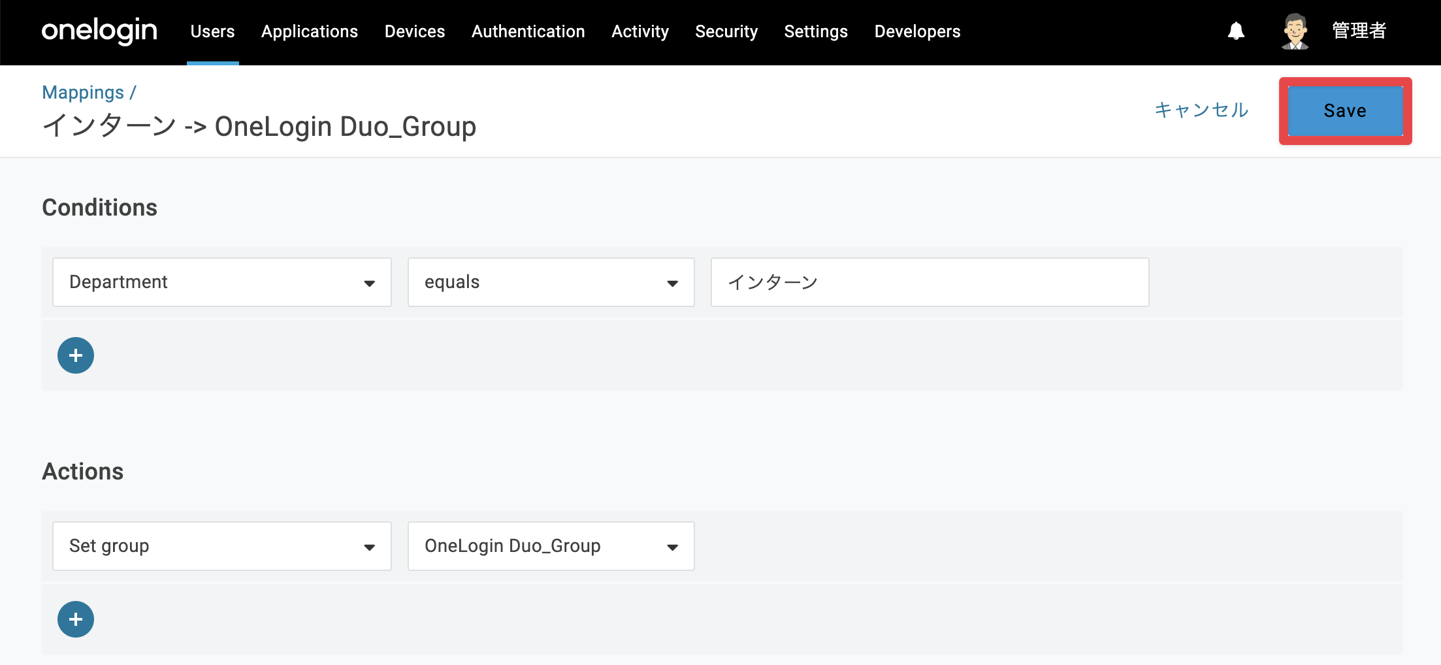The height and width of the screenshot is (665, 1441).
Task: Click the インターン condition value field
Action: tap(930, 282)
